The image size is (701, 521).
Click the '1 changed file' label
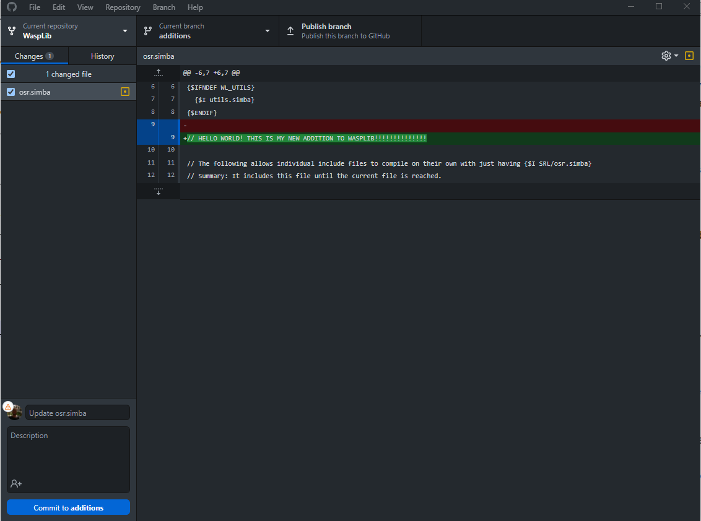68,74
